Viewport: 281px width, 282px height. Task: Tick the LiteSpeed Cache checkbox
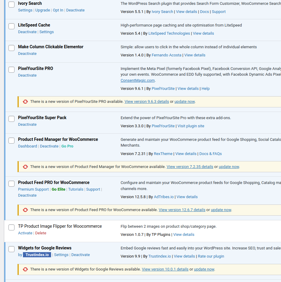pyautogui.click(x=11, y=26)
